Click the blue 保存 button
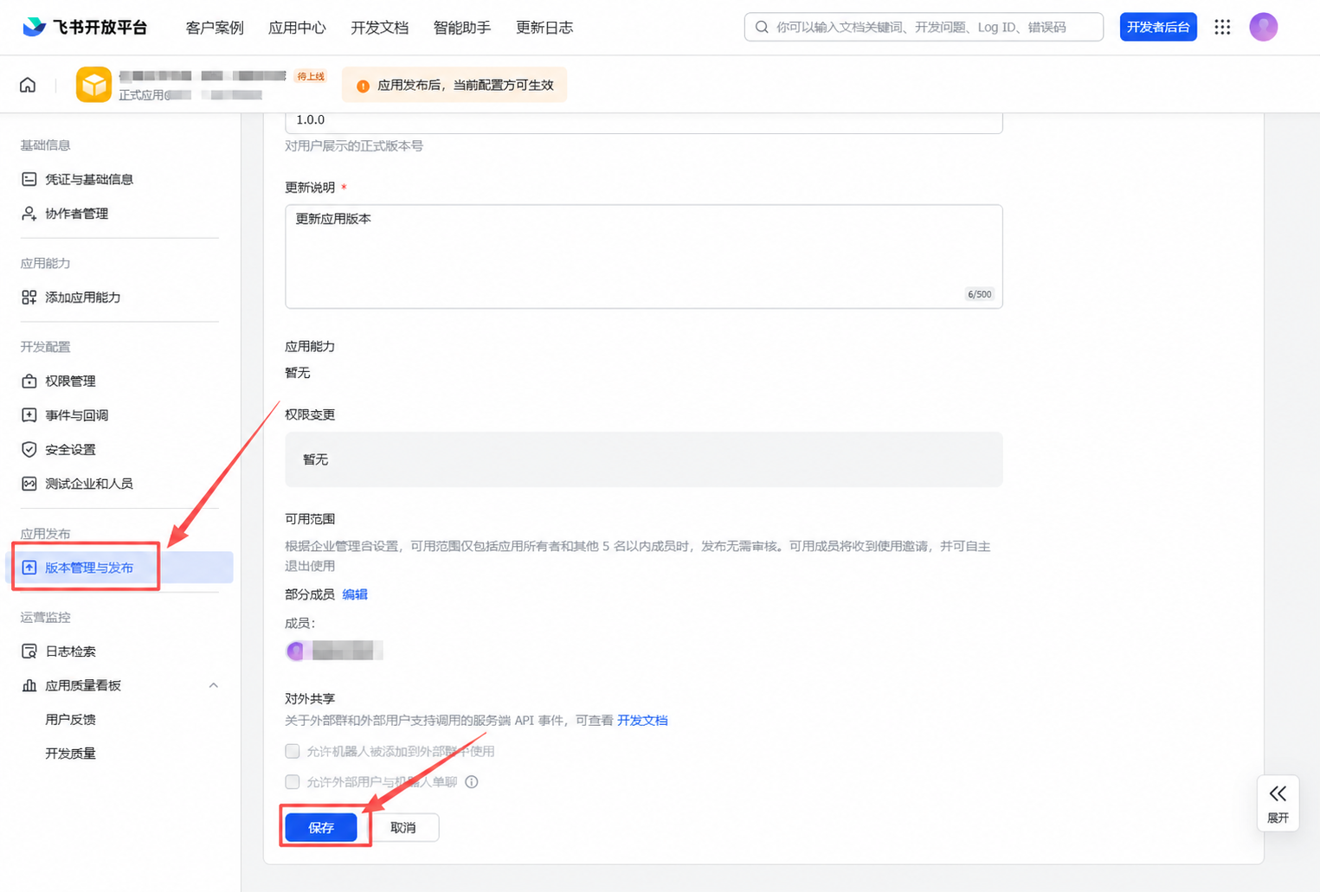Screen dimensions: 1320x892 pyautogui.click(x=321, y=828)
